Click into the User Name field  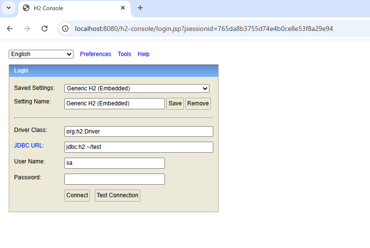pos(115,163)
